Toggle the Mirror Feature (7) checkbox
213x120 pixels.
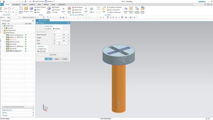click(7, 51)
